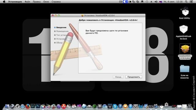The height and width of the screenshot is (110, 196).
Task: Open Skype from the dock
Action: click(115, 106)
